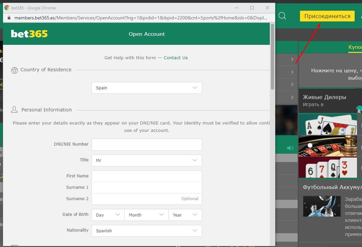362x247 pixels.
Task: Open the Title dropdown showing Mr
Action: click(x=146, y=161)
